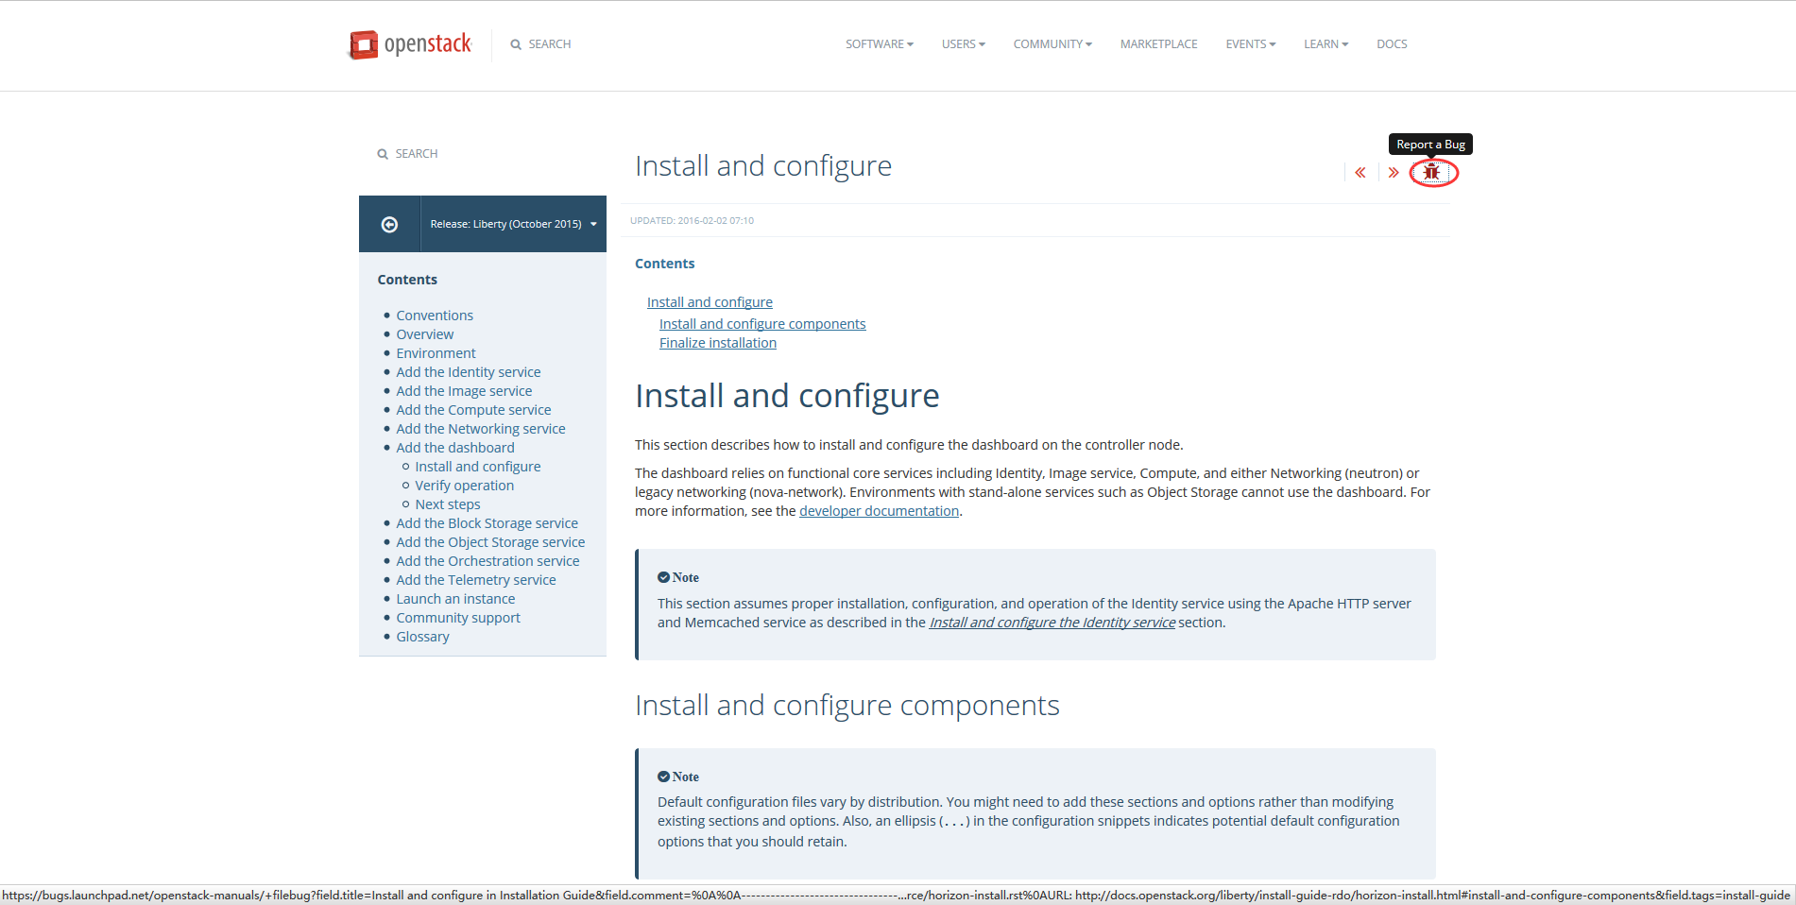Screen dimensions: 1796x905
Task: Open the LEARN menu
Action: pyautogui.click(x=1326, y=44)
